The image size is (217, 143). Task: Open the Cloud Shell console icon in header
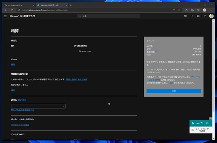pos(185,16)
